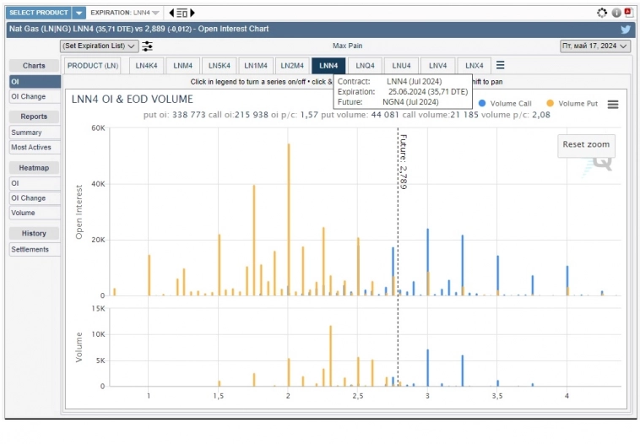640x444 pixels.
Task: Expand the SELECT PRODUCT dropdown arrow
Action: (x=79, y=13)
